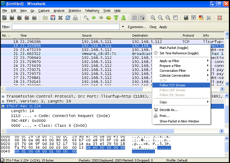The width and height of the screenshot is (230, 163).
Task: Open the list capture interfaces icon
Action: (x=5, y=18)
